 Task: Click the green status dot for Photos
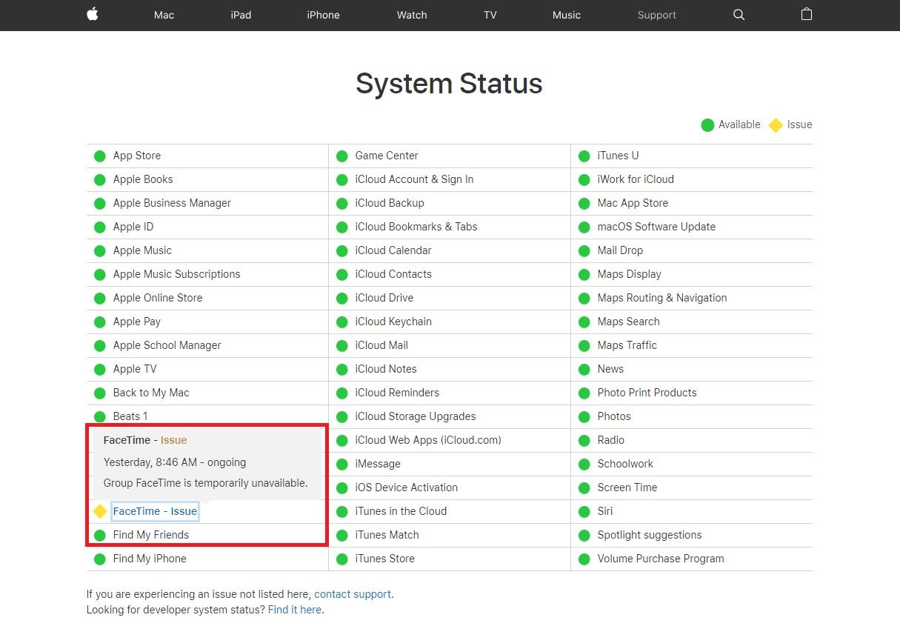pyautogui.click(x=584, y=416)
